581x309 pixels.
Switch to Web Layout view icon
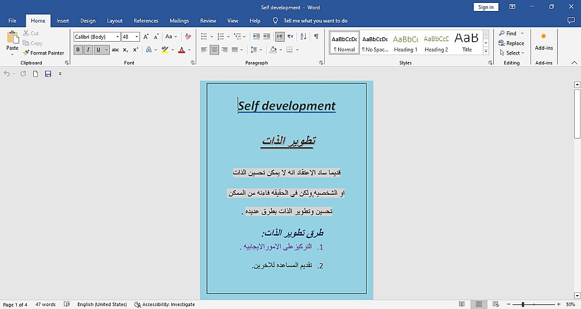[x=496, y=304]
